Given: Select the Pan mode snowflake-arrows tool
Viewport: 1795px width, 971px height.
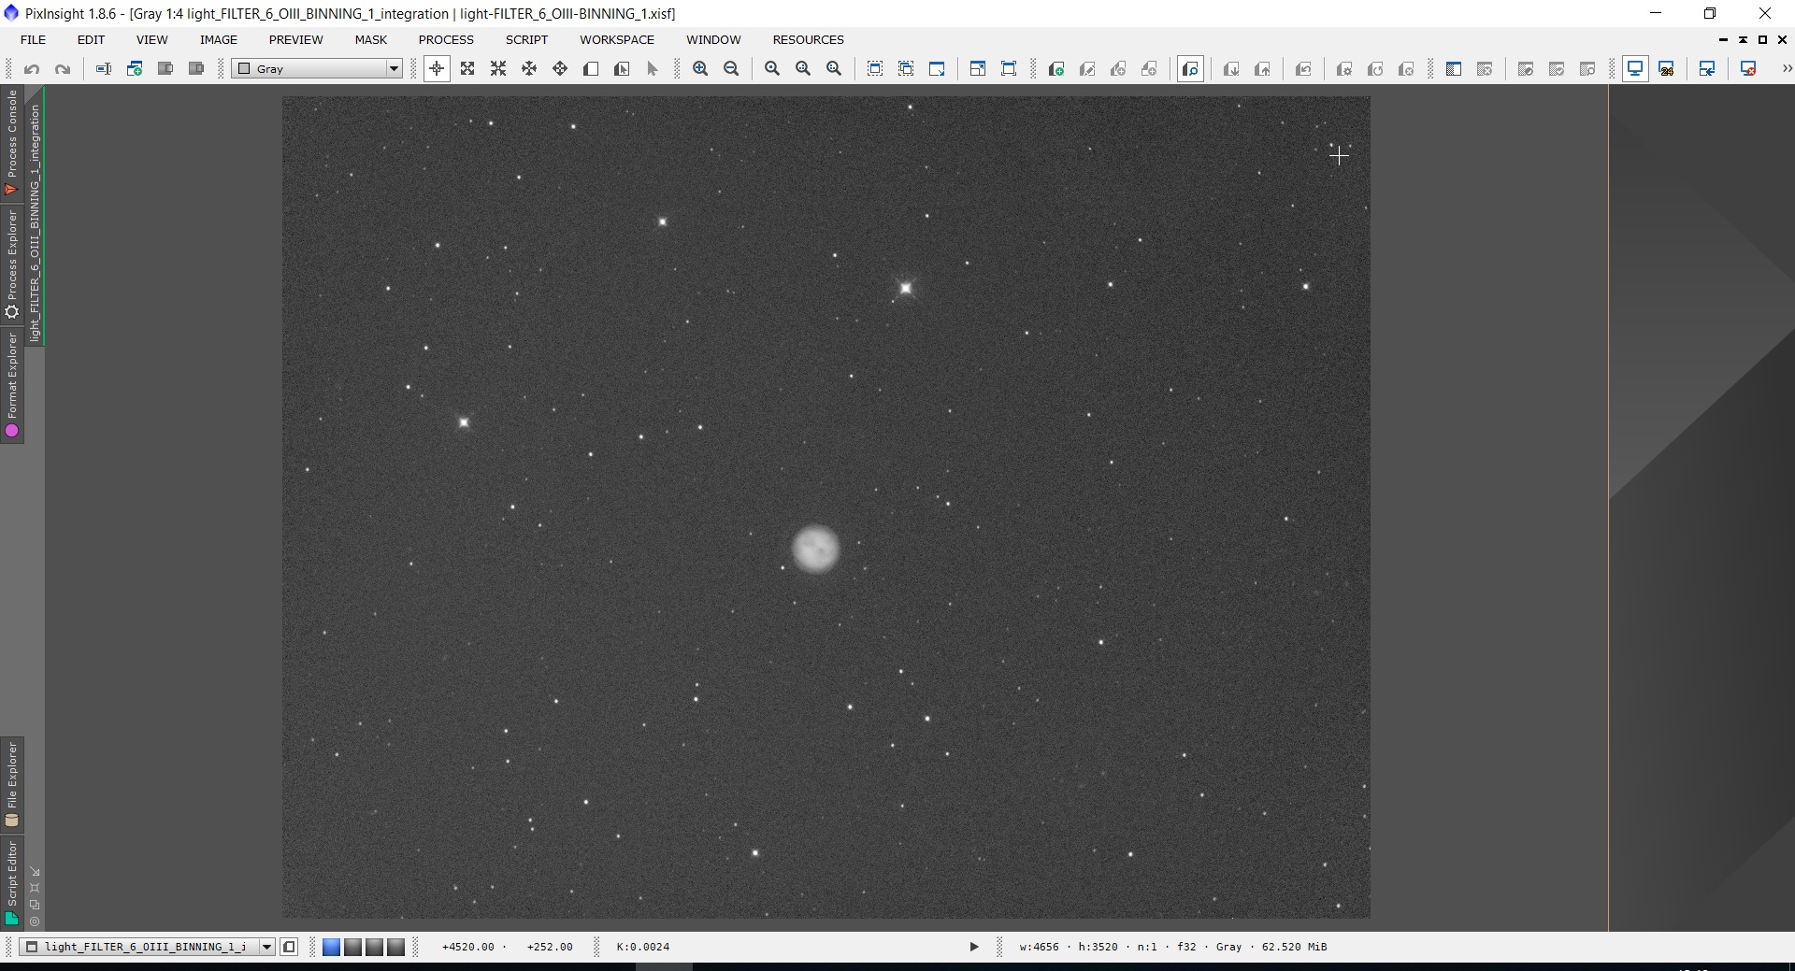Looking at the screenshot, I should click(529, 69).
